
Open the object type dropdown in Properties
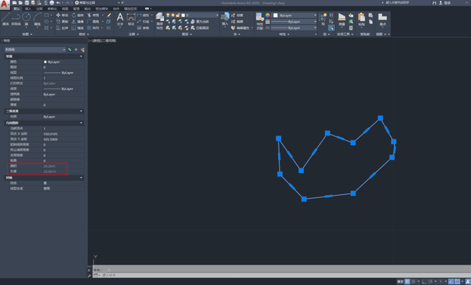(35, 49)
